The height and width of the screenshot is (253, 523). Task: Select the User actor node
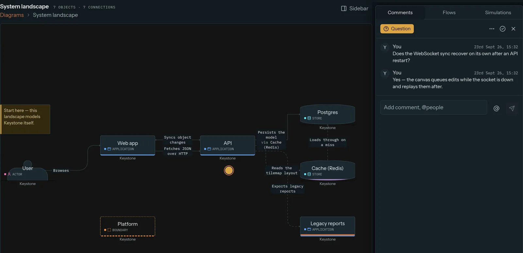pos(27,171)
